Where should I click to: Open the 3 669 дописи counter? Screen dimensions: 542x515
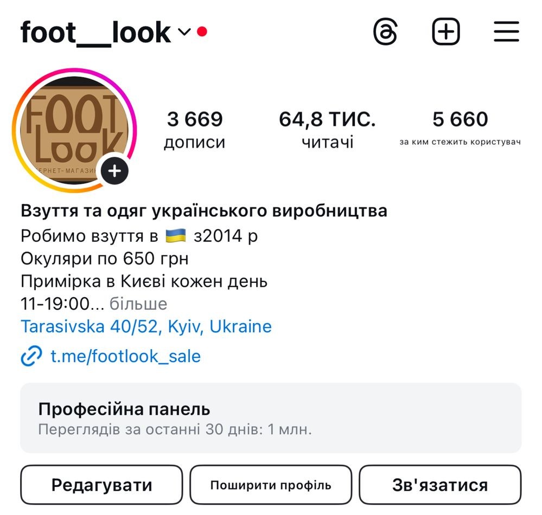[195, 130]
